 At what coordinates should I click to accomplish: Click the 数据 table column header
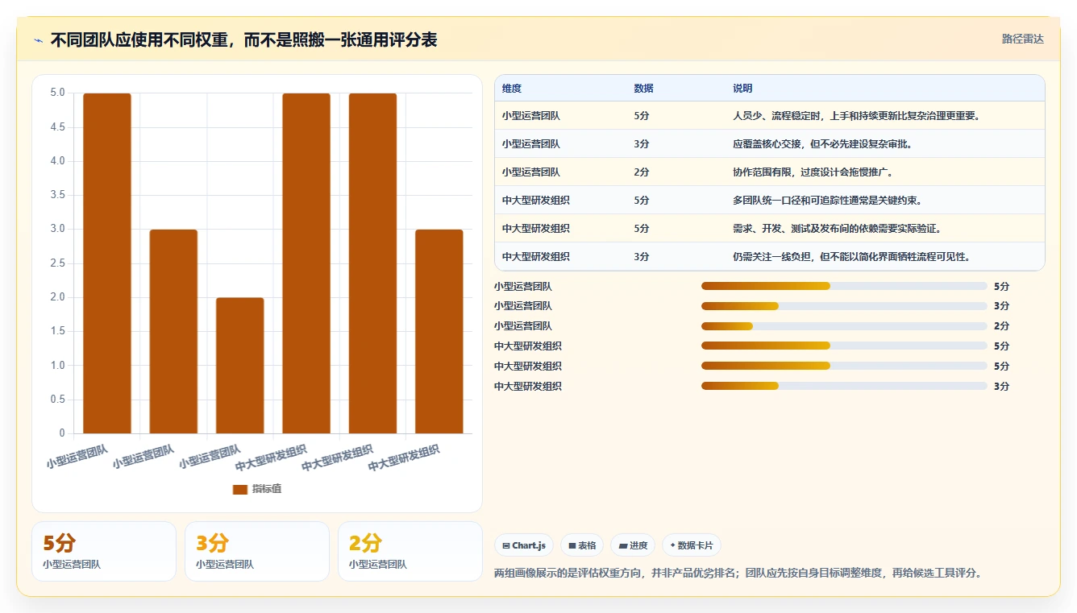(x=643, y=89)
